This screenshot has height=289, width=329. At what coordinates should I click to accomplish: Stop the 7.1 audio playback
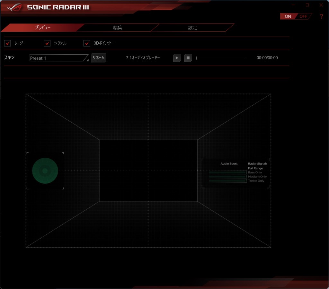[x=188, y=58]
